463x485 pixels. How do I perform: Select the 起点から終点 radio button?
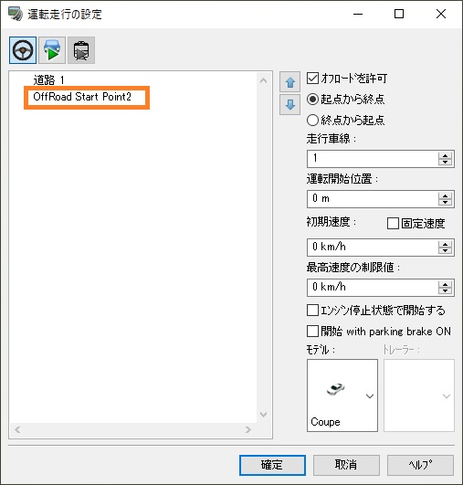[312, 100]
